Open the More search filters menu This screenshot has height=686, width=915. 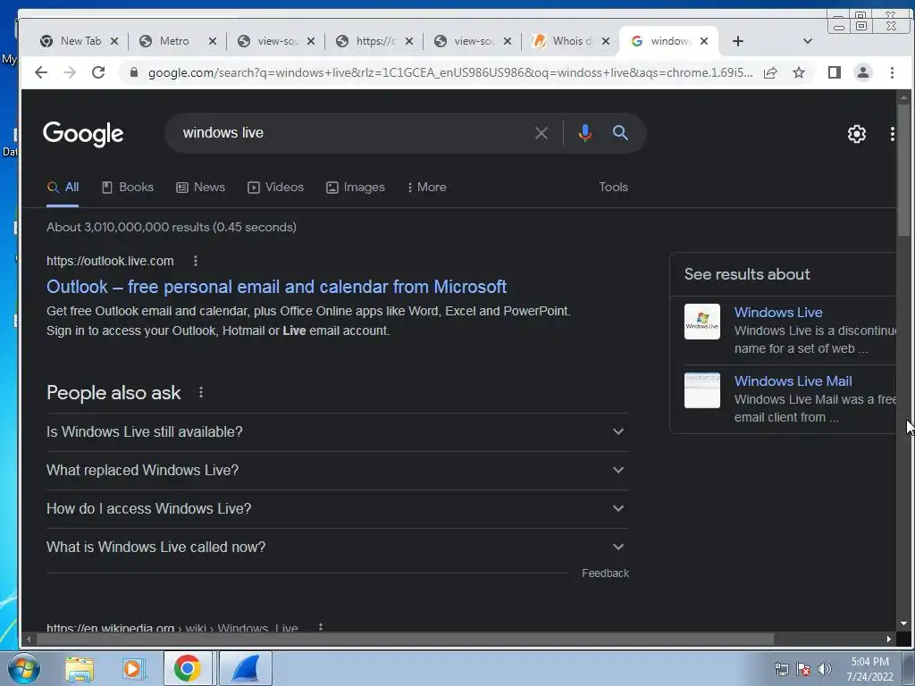pos(426,188)
